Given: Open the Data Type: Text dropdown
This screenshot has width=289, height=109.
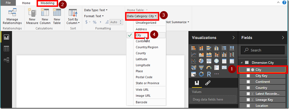Looking at the screenshot, I should click(96, 10).
